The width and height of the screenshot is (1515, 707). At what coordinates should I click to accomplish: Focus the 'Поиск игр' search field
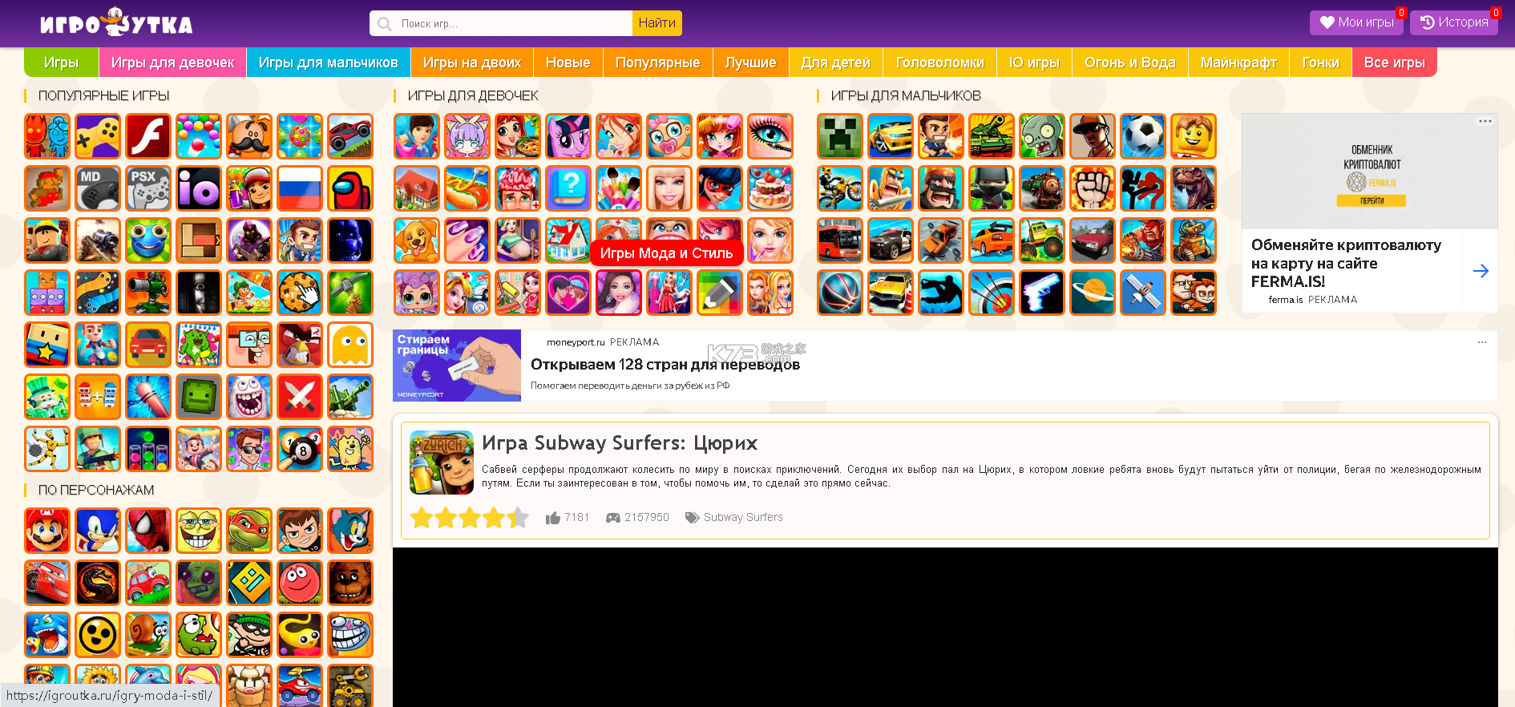[x=501, y=23]
